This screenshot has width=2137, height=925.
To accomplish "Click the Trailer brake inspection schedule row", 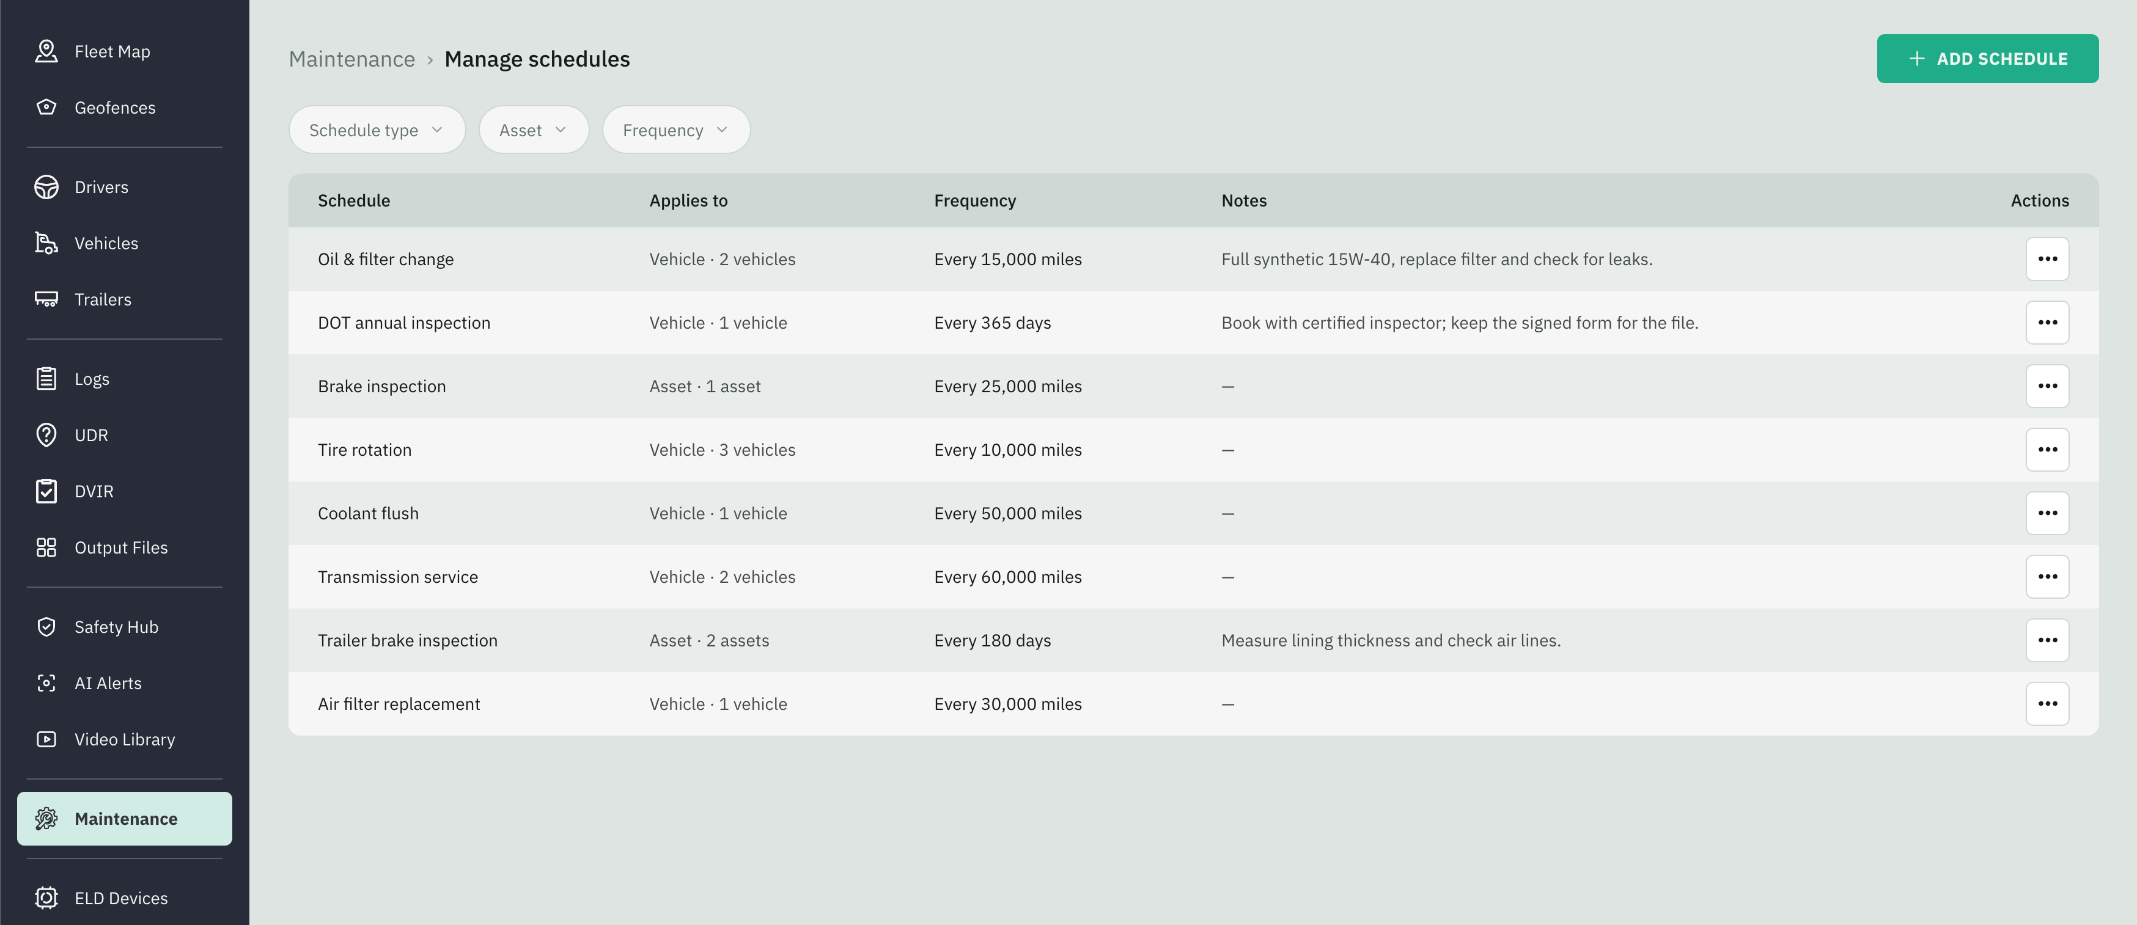I will [x=1193, y=641].
